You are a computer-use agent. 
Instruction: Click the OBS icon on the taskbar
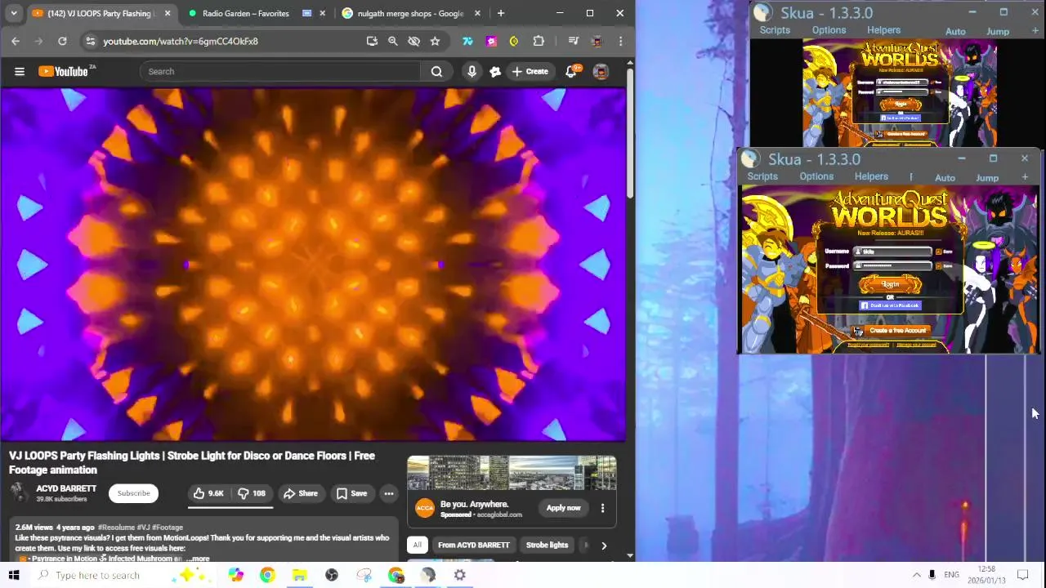click(x=332, y=575)
